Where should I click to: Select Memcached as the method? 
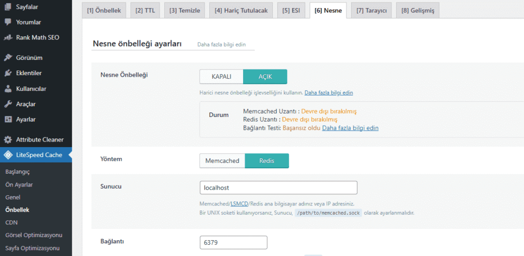tap(222, 161)
